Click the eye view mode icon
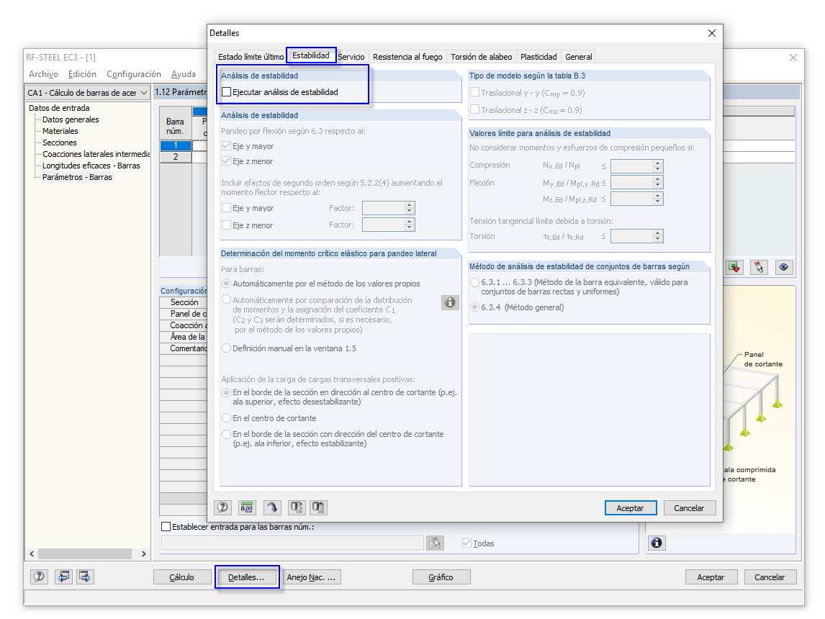The image size is (825, 619). [783, 267]
